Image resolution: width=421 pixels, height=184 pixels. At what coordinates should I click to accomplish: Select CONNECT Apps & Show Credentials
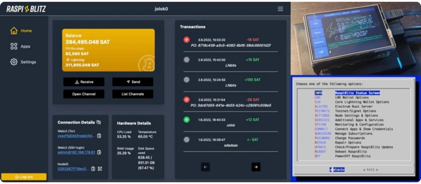pos(354,129)
